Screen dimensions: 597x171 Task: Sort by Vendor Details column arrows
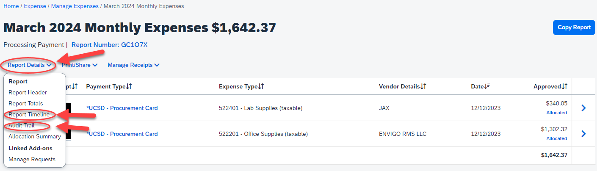point(423,86)
